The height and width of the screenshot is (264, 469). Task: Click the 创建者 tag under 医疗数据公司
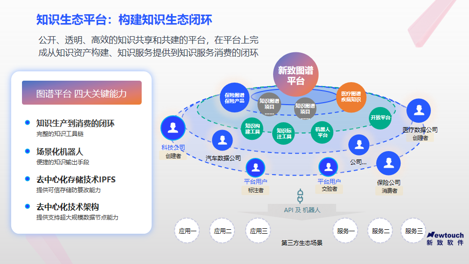coord(420,138)
